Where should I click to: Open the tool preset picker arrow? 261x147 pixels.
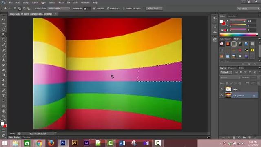coord(10,9)
